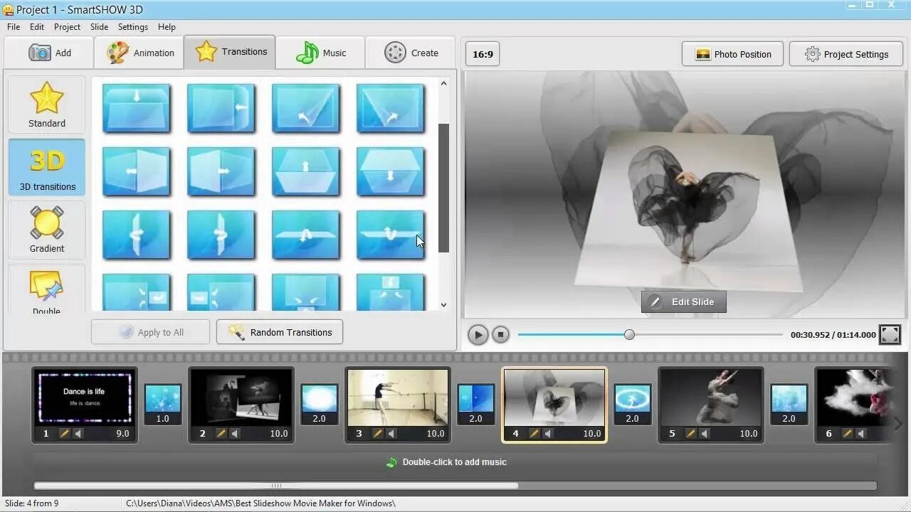Select the Standard transitions category
Image resolution: width=911 pixels, height=512 pixels.
[x=47, y=105]
